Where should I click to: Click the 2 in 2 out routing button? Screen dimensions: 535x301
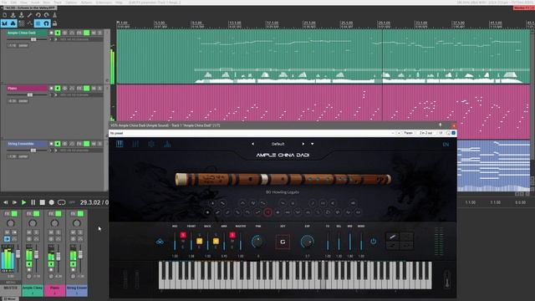click(426, 133)
